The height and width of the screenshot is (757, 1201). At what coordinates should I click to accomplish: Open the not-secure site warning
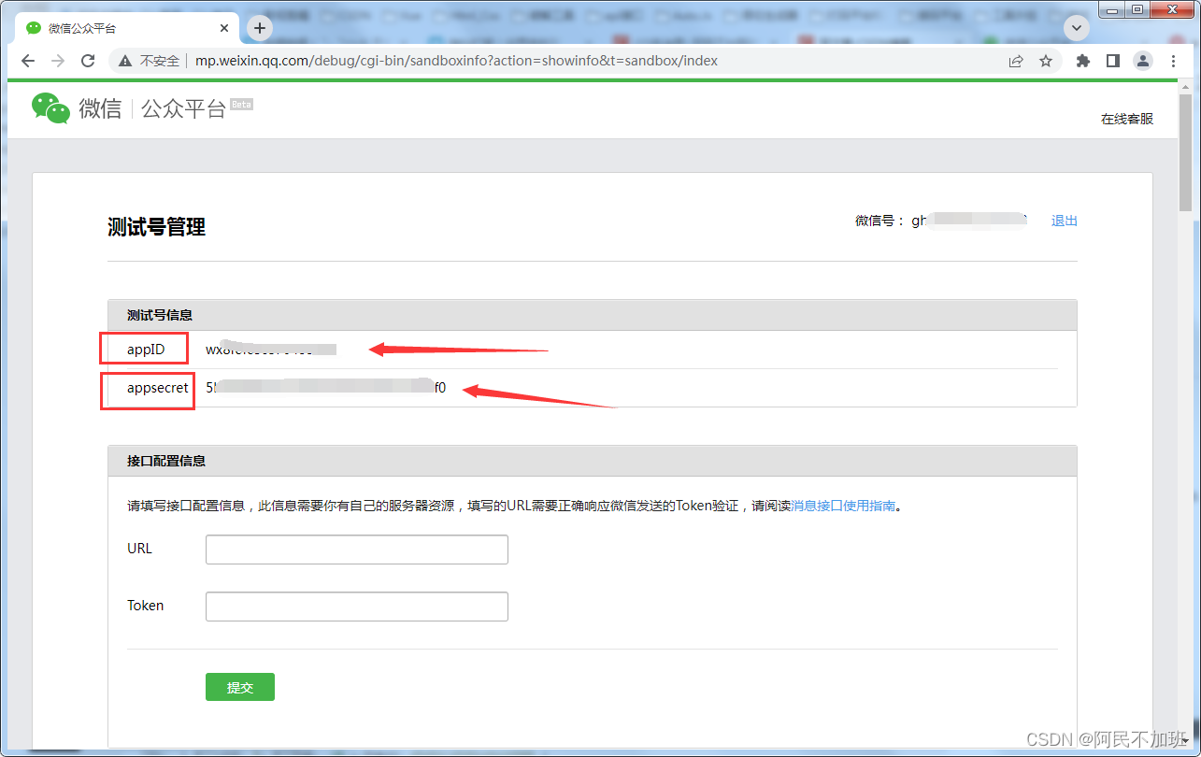pyautogui.click(x=149, y=61)
